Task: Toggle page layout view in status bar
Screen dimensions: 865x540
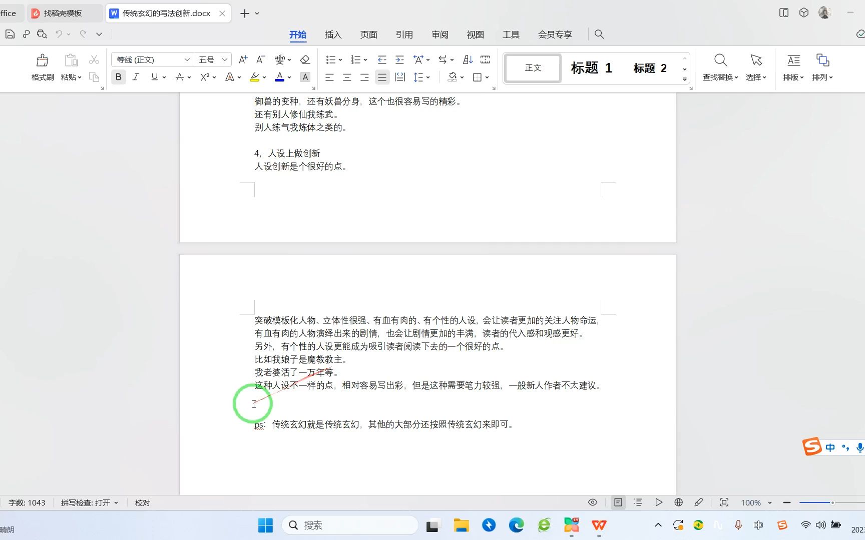Action: coord(618,502)
